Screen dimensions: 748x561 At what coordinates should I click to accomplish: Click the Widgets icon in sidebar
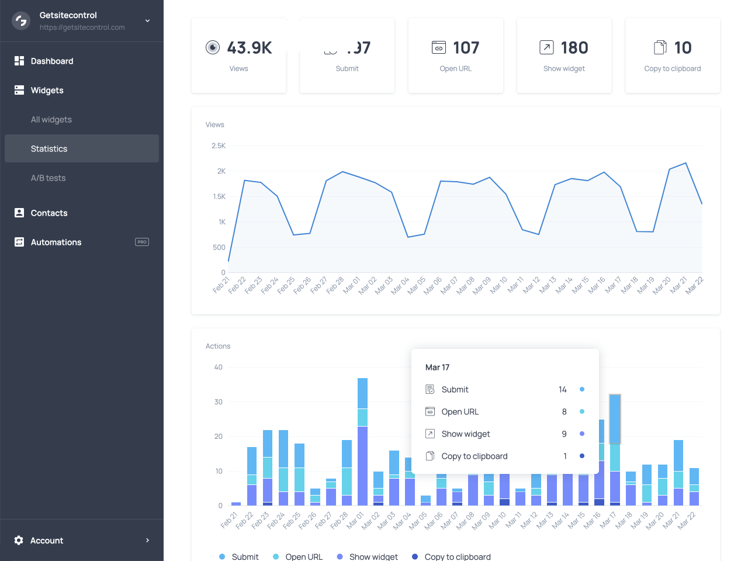19,90
